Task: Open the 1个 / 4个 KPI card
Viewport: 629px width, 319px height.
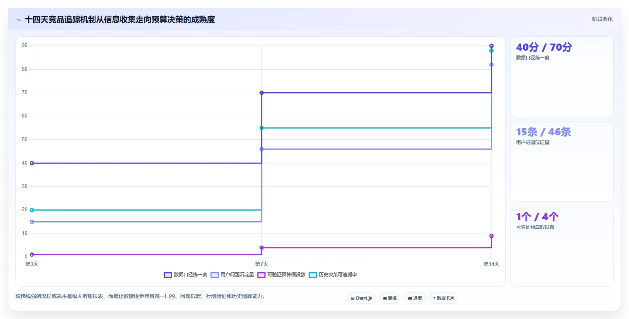Action: pyautogui.click(x=562, y=246)
